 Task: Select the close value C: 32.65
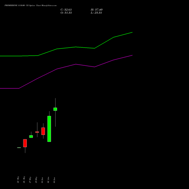(x=66, y=10)
